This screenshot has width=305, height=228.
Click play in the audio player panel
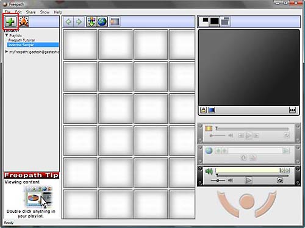(x=248, y=180)
